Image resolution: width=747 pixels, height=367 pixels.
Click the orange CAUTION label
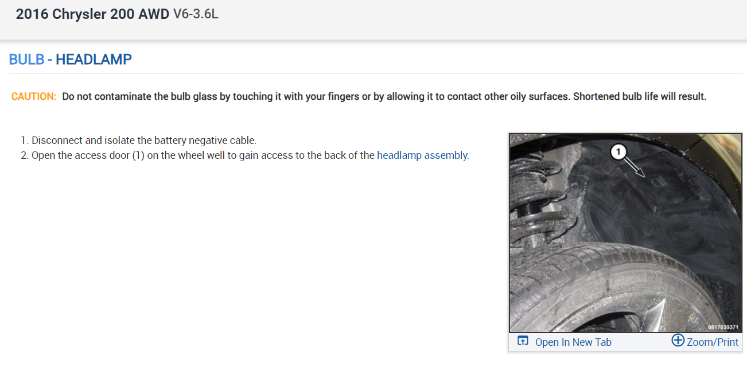click(34, 96)
